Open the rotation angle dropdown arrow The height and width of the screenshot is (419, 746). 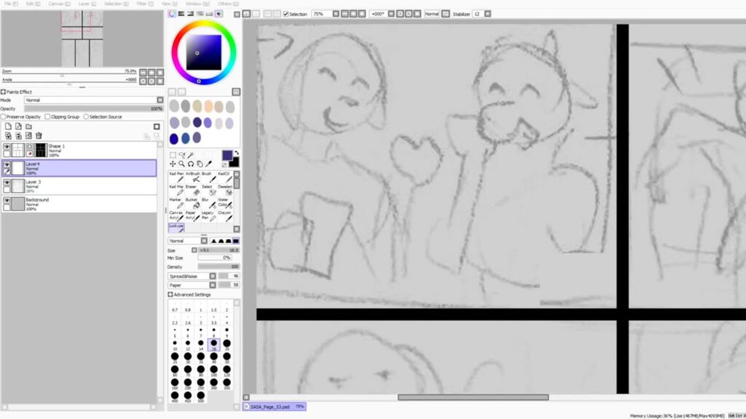(391, 14)
